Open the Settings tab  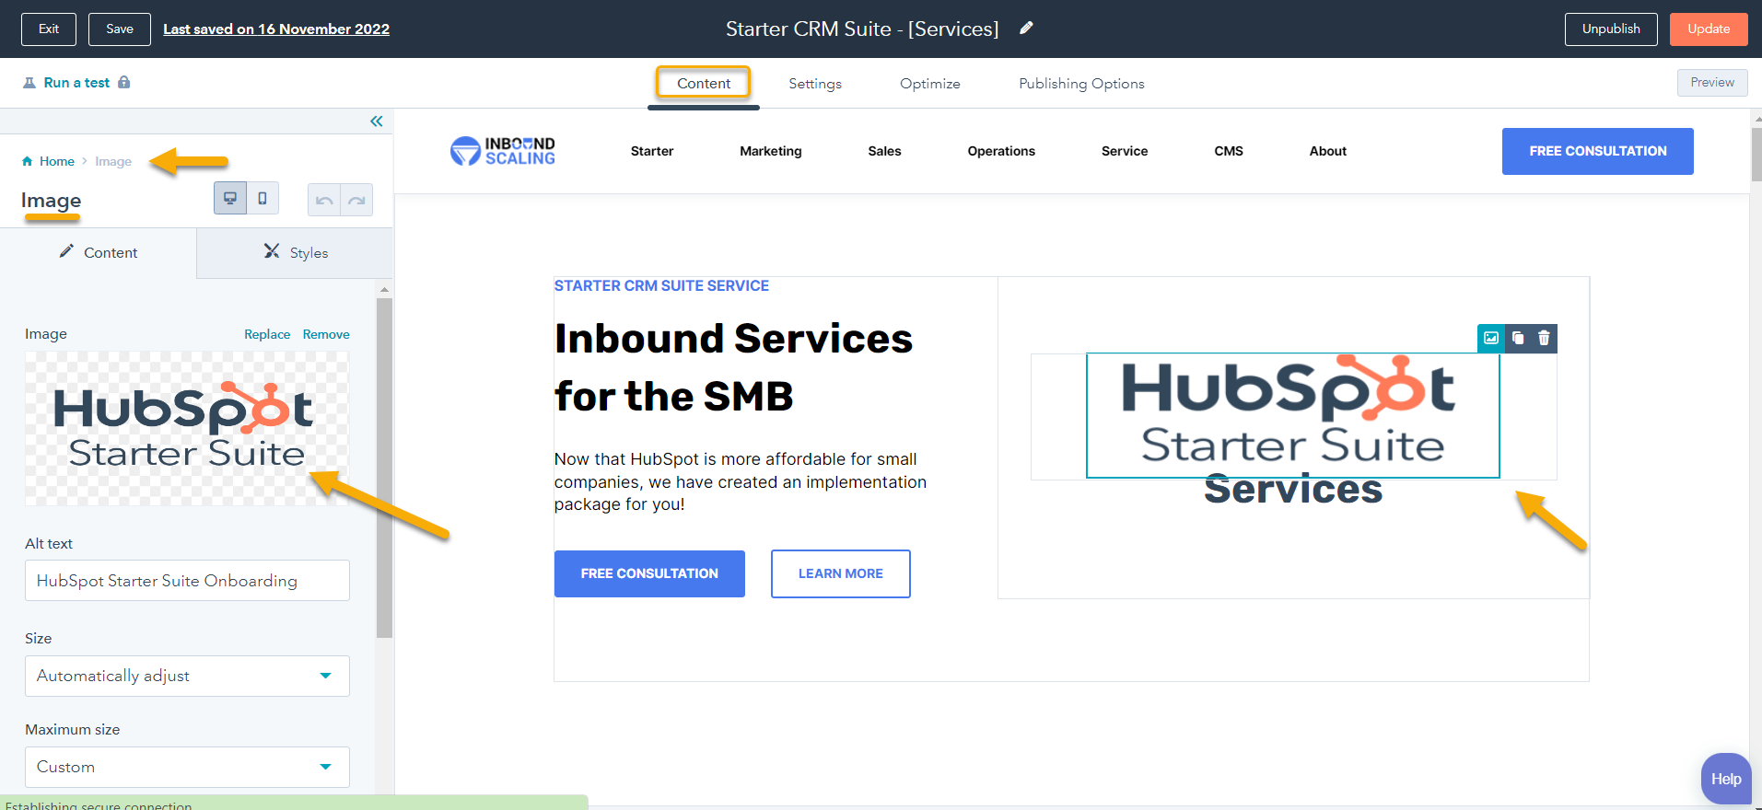[x=815, y=83]
